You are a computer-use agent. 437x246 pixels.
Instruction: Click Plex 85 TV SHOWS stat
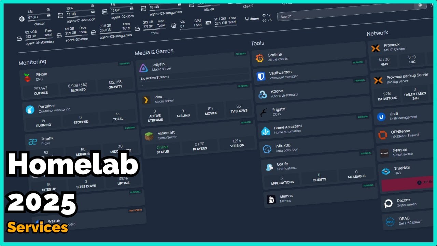(239, 108)
